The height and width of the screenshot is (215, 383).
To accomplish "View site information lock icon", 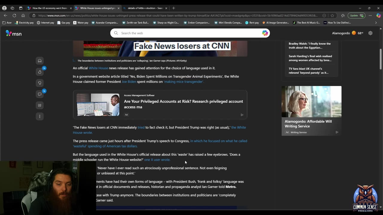I will (34, 16).
